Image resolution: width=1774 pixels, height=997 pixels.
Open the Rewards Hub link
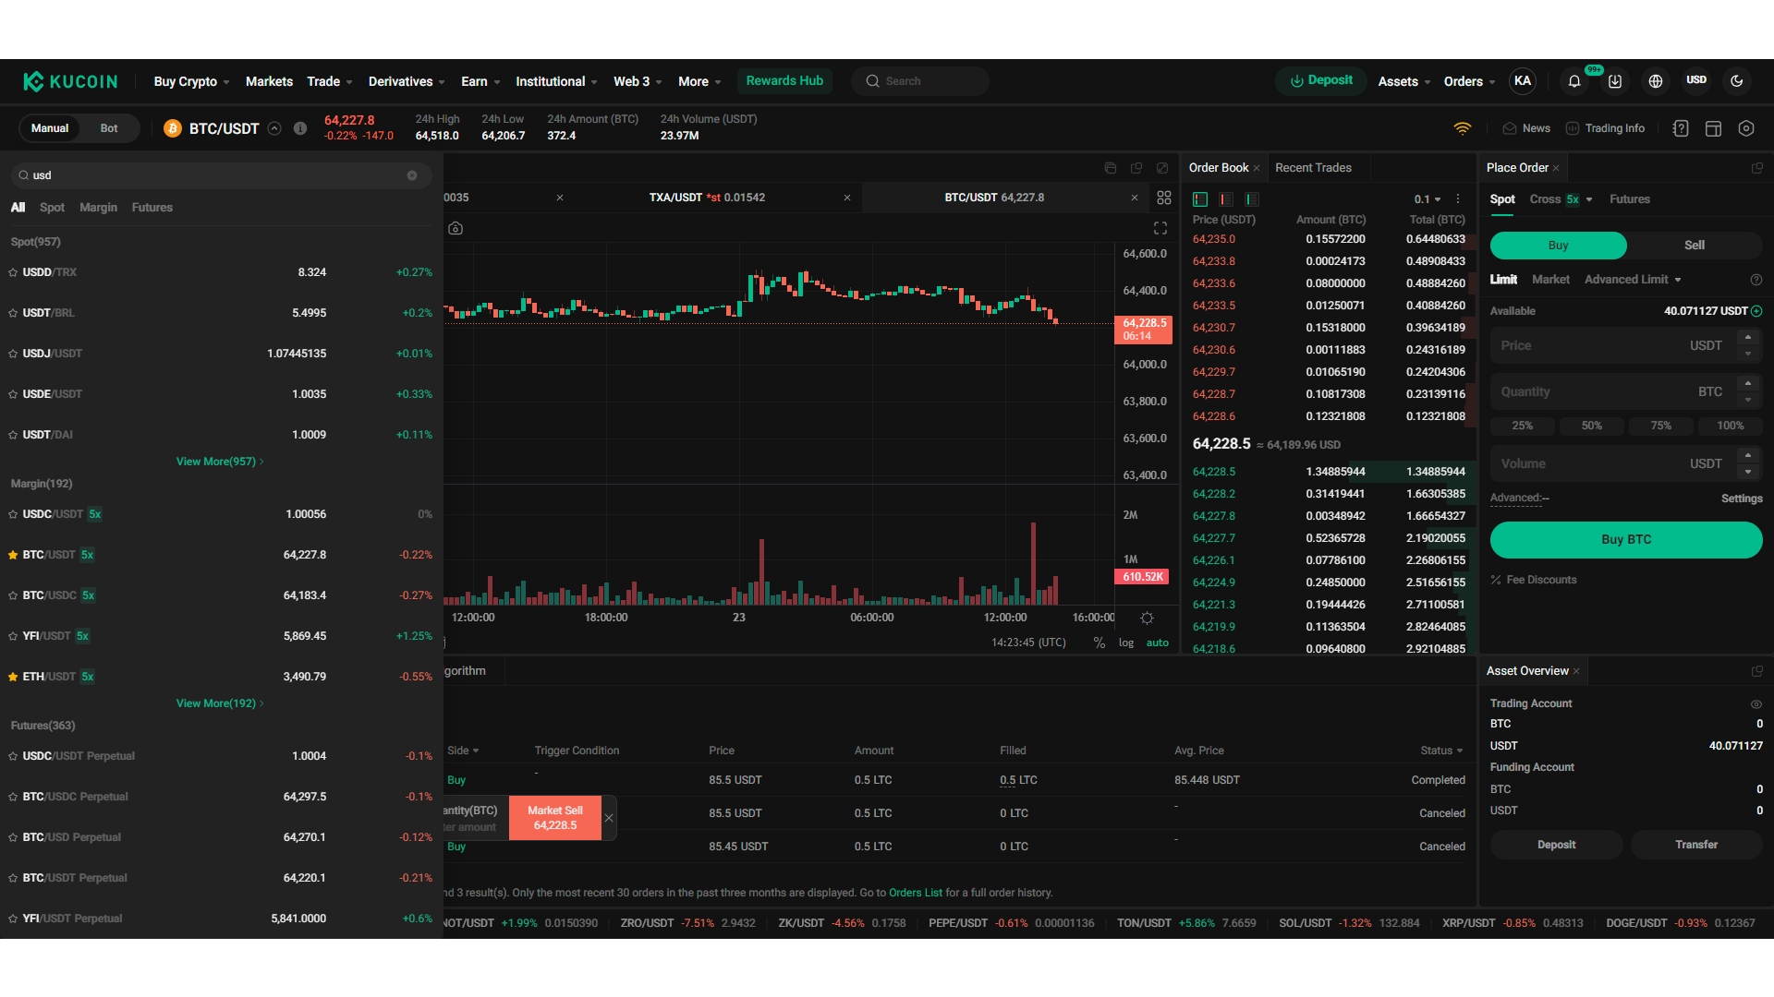point(784,81)
